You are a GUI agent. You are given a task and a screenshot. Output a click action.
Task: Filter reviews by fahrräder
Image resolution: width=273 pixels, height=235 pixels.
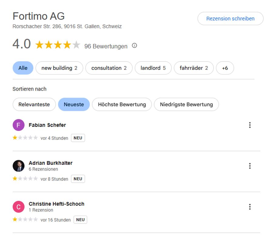(x=194, y=68)
